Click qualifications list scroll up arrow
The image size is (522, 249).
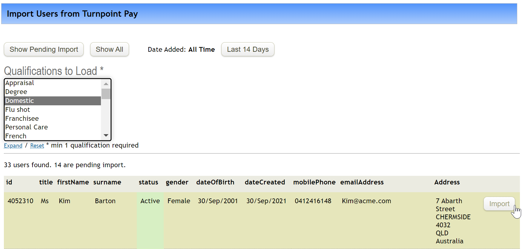point(106,84)
